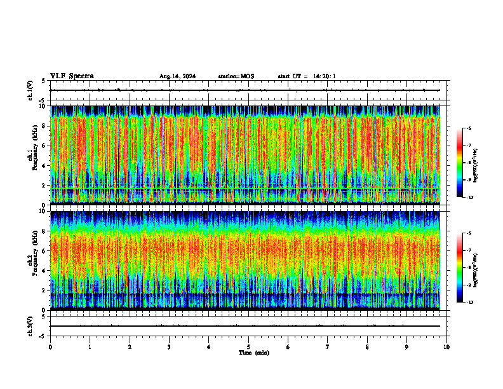Click the ch.1 frequency axis "8" tick label
This screenshot has height=389, width=503.
(45, 126)
